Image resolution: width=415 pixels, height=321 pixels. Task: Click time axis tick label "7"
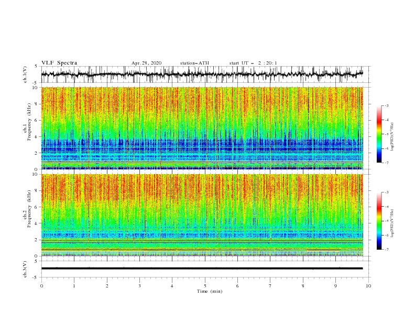pyautogui.click(x=270, y=286)
